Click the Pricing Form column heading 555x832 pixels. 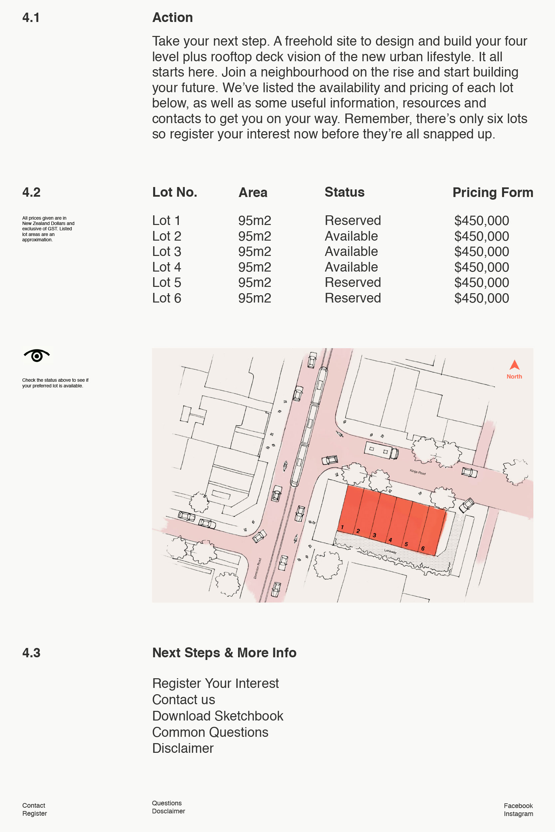point(492,192)
